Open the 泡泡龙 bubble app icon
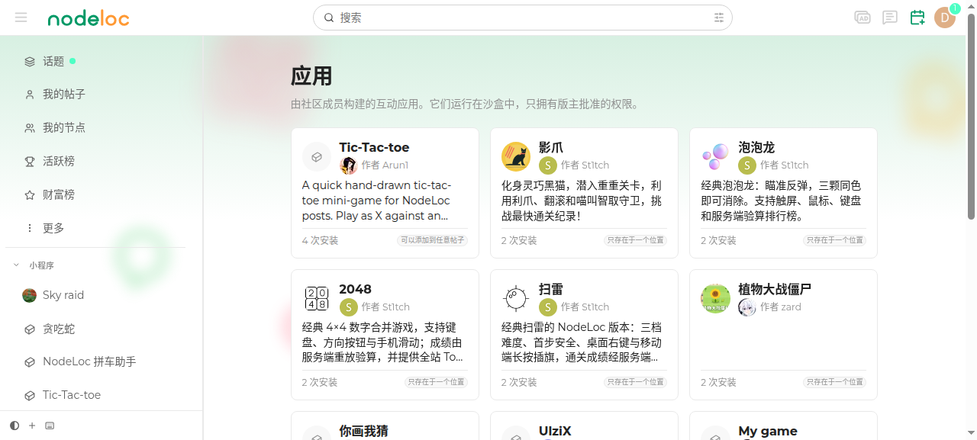Image resolution: width=977 pixels, height=440 pixels. tap(715, 156)
